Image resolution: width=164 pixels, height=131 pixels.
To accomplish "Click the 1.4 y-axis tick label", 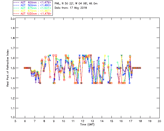I will click(x=13, y=78).
